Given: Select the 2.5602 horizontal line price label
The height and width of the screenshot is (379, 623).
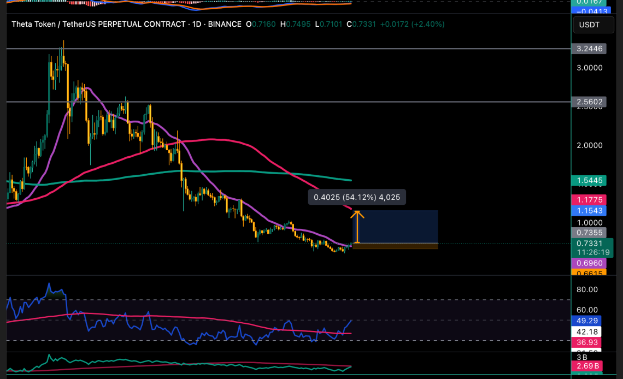Looking at the screenshot, I should (589, 102).
